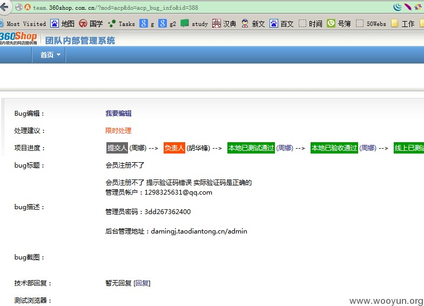424x306 pixels.
Task: Open the study bookmark
Action: 194,24
